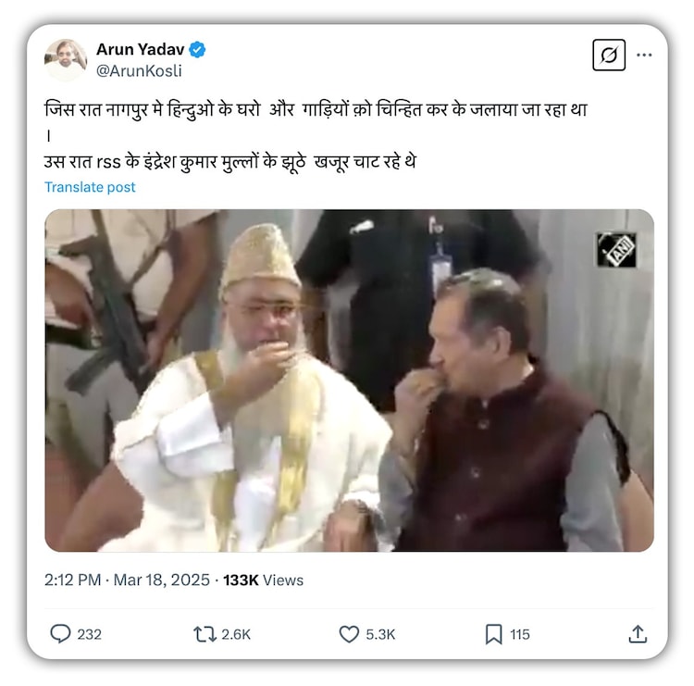Click the Grok slash-square icon
The width and height of the screenshot is (694, 686).
point(608,56)
